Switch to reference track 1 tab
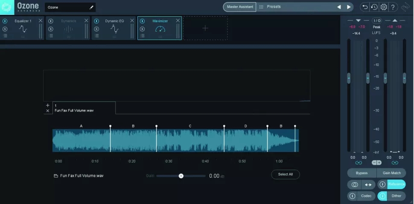 tap(83, 108)
